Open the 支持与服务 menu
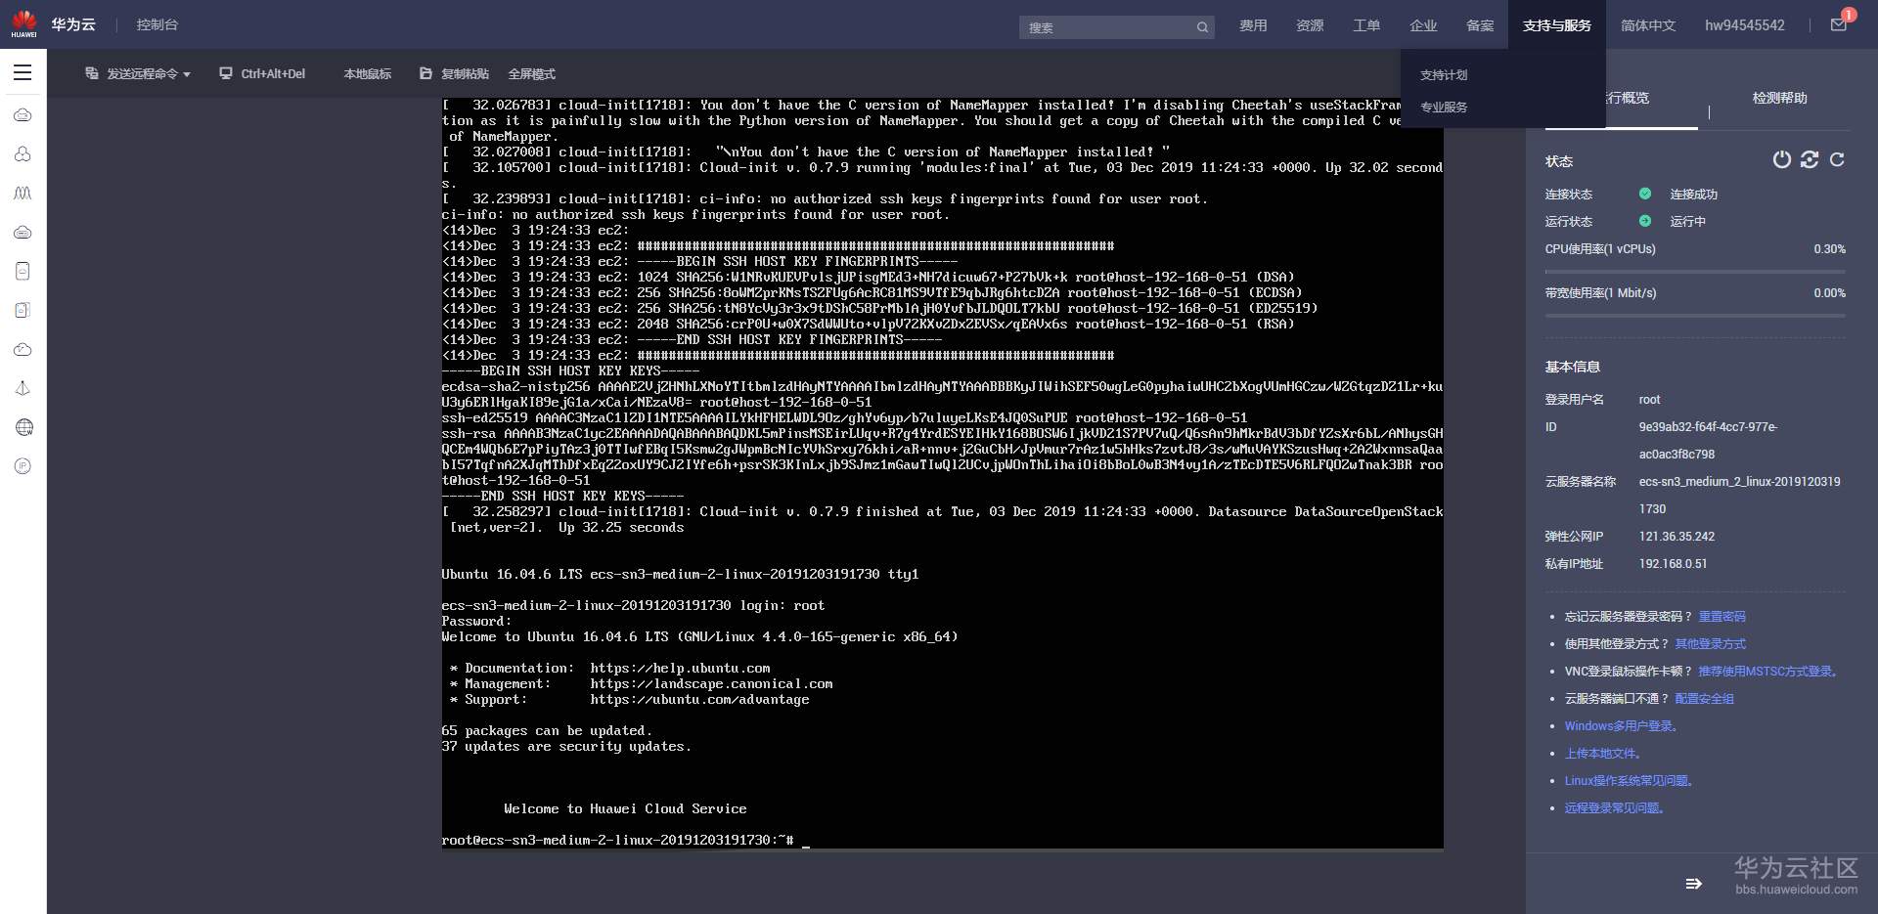This screenshot has width=1878, height=914. click(x=1557, y=25)
